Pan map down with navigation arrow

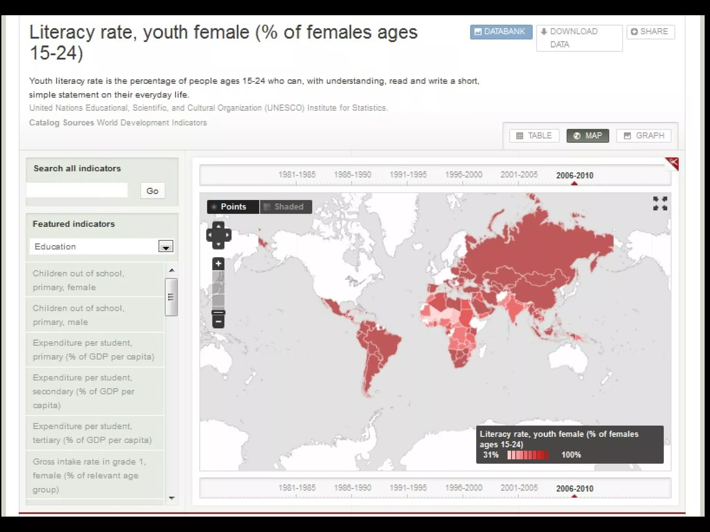(x=218, y=244)
